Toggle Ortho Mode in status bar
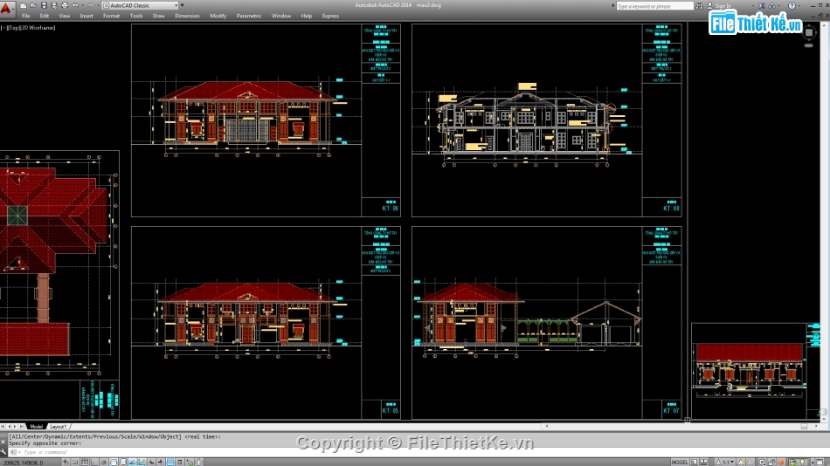830x466 pixels. tap(94, 462)
